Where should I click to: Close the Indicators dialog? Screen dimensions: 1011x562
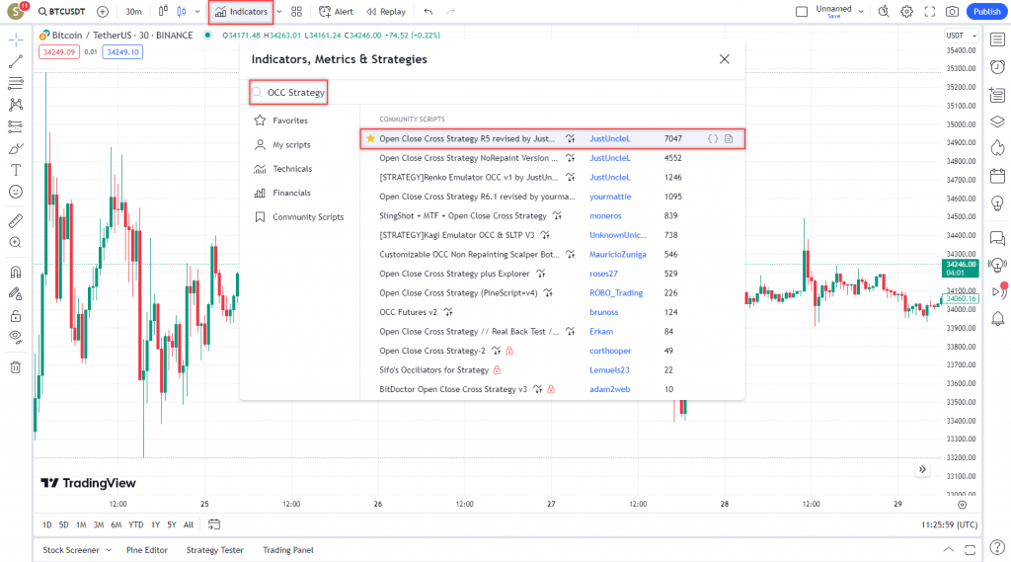pos(724,58)
